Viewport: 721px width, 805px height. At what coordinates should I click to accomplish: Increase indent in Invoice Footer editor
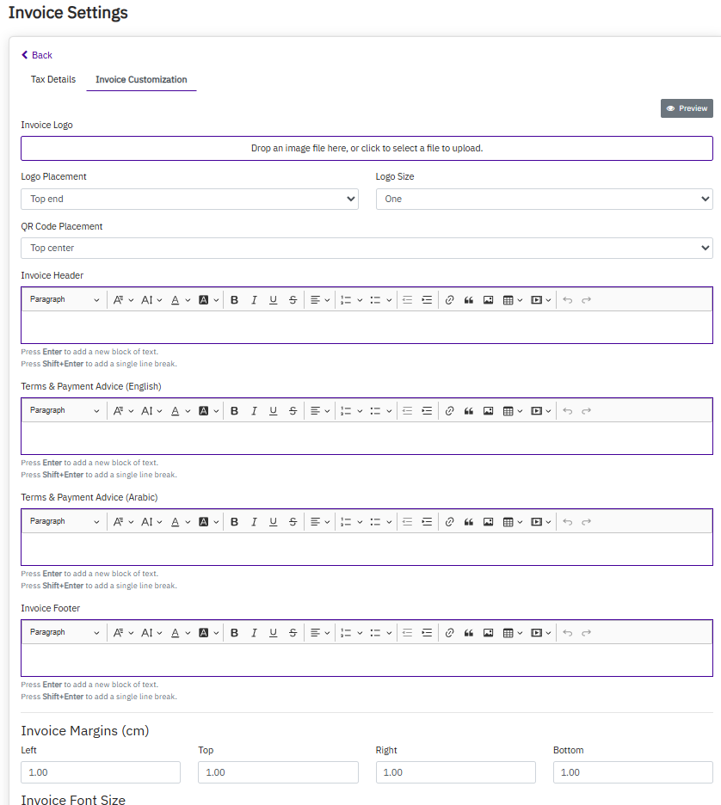click(x=427, y=633)
